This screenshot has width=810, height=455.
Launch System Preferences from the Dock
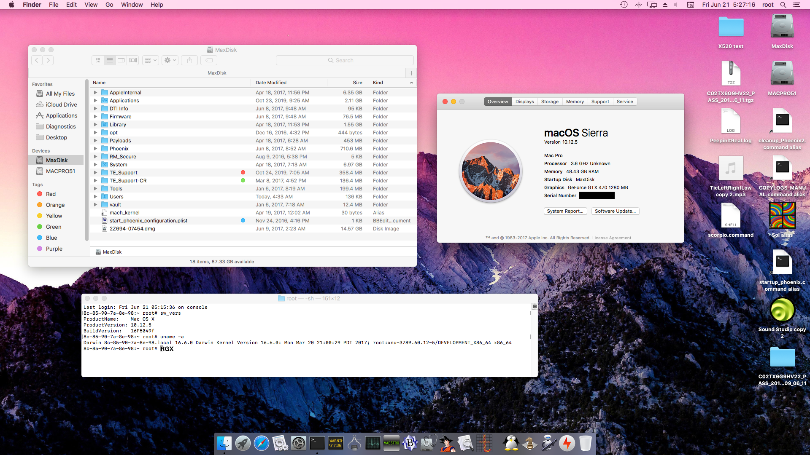pyautogui.click(x=299, y=443)
